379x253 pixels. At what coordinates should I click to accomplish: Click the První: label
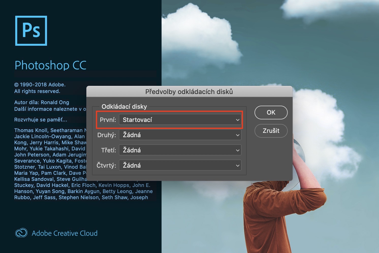coord(108,120)
